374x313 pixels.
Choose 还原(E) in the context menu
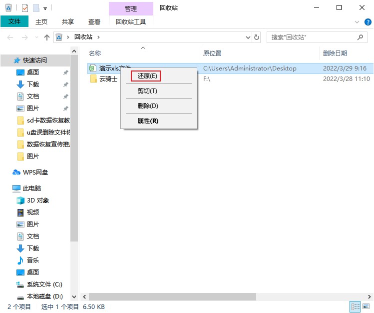(x=147, y=76)
